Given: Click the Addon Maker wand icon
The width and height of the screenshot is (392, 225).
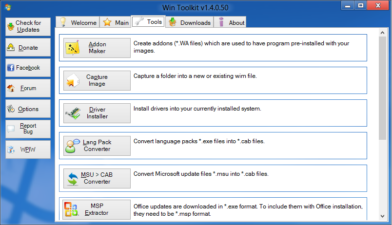Looking at the screenshot, I should pyautogui.click(x=73, y=48).
